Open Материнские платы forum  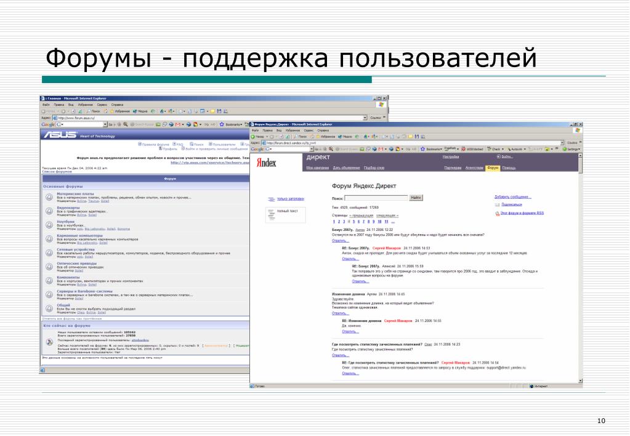click(x=75, y=194)
